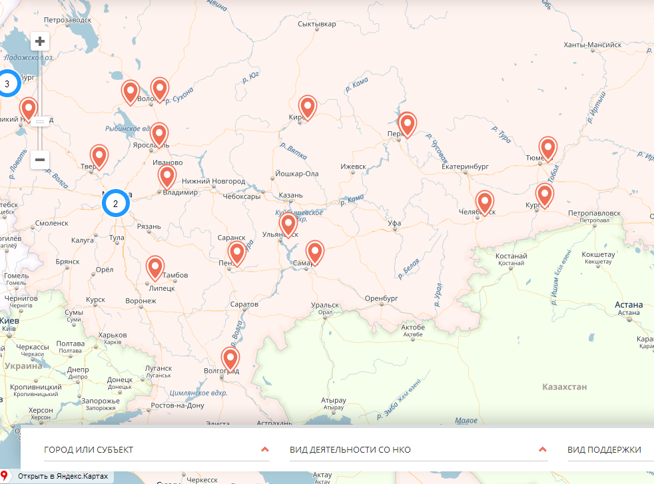Open the marker at Челябинск
This screenshot has height=484, width=654.
pos(485,201)
